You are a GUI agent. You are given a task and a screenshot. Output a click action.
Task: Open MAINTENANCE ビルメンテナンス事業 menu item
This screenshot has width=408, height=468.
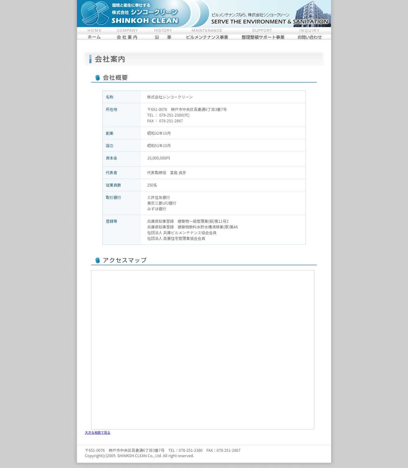(x=207, y=34)
